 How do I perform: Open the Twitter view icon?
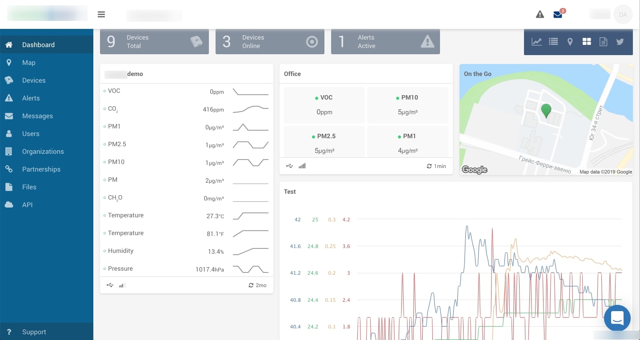pos(620,42)
